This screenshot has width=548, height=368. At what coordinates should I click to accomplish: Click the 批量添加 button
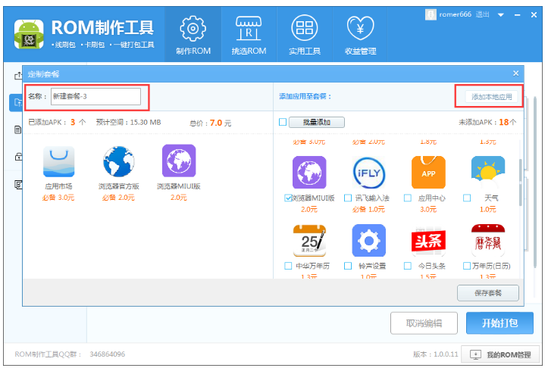[317, 122]
